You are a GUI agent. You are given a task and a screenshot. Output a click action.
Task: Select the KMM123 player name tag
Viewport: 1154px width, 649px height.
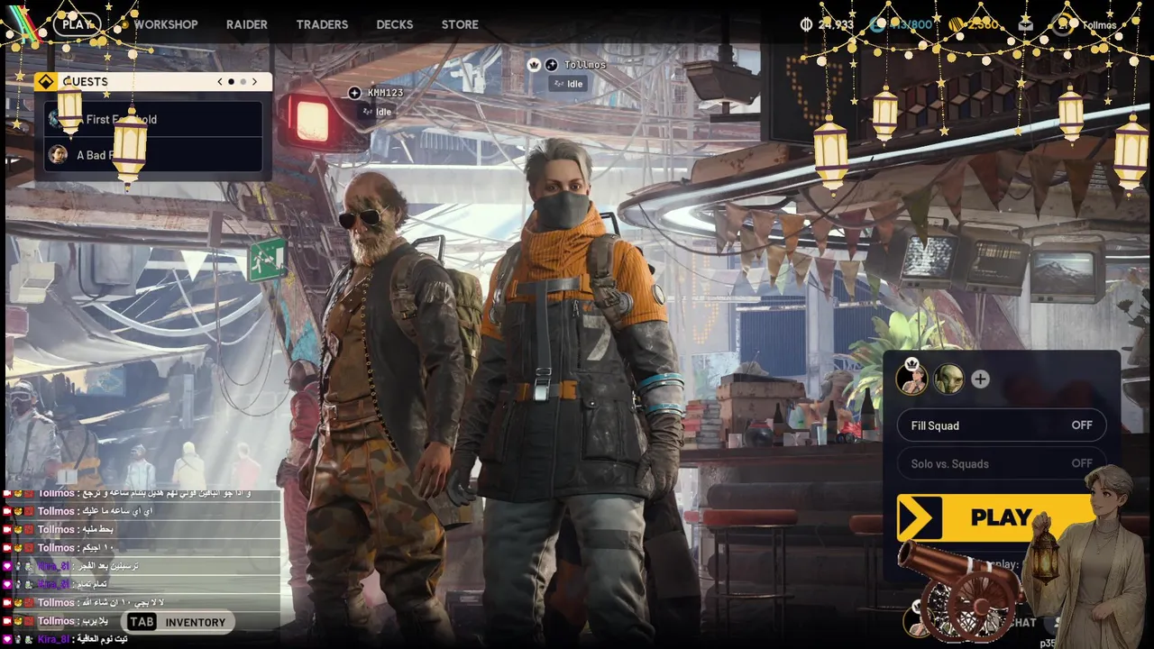point(385,93)
